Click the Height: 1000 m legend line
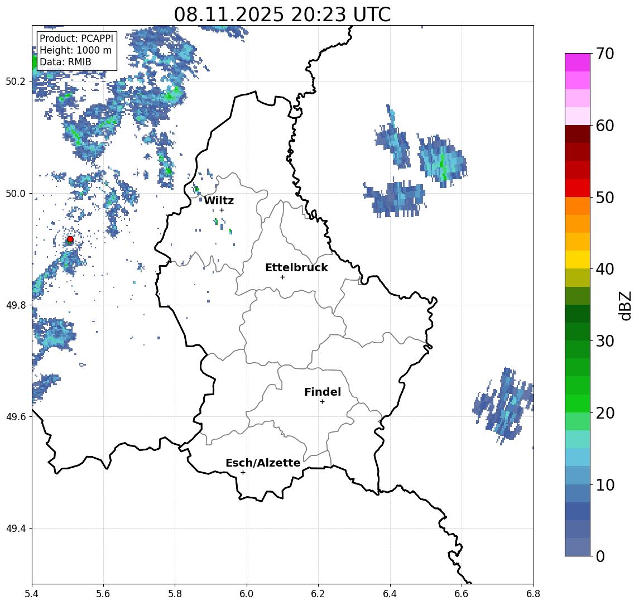 pyautogui.click(x=75, y=50)
